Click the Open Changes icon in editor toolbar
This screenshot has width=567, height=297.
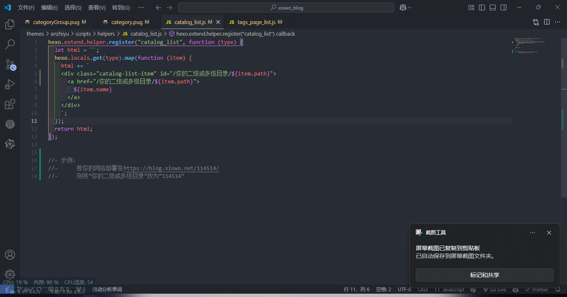536,22
